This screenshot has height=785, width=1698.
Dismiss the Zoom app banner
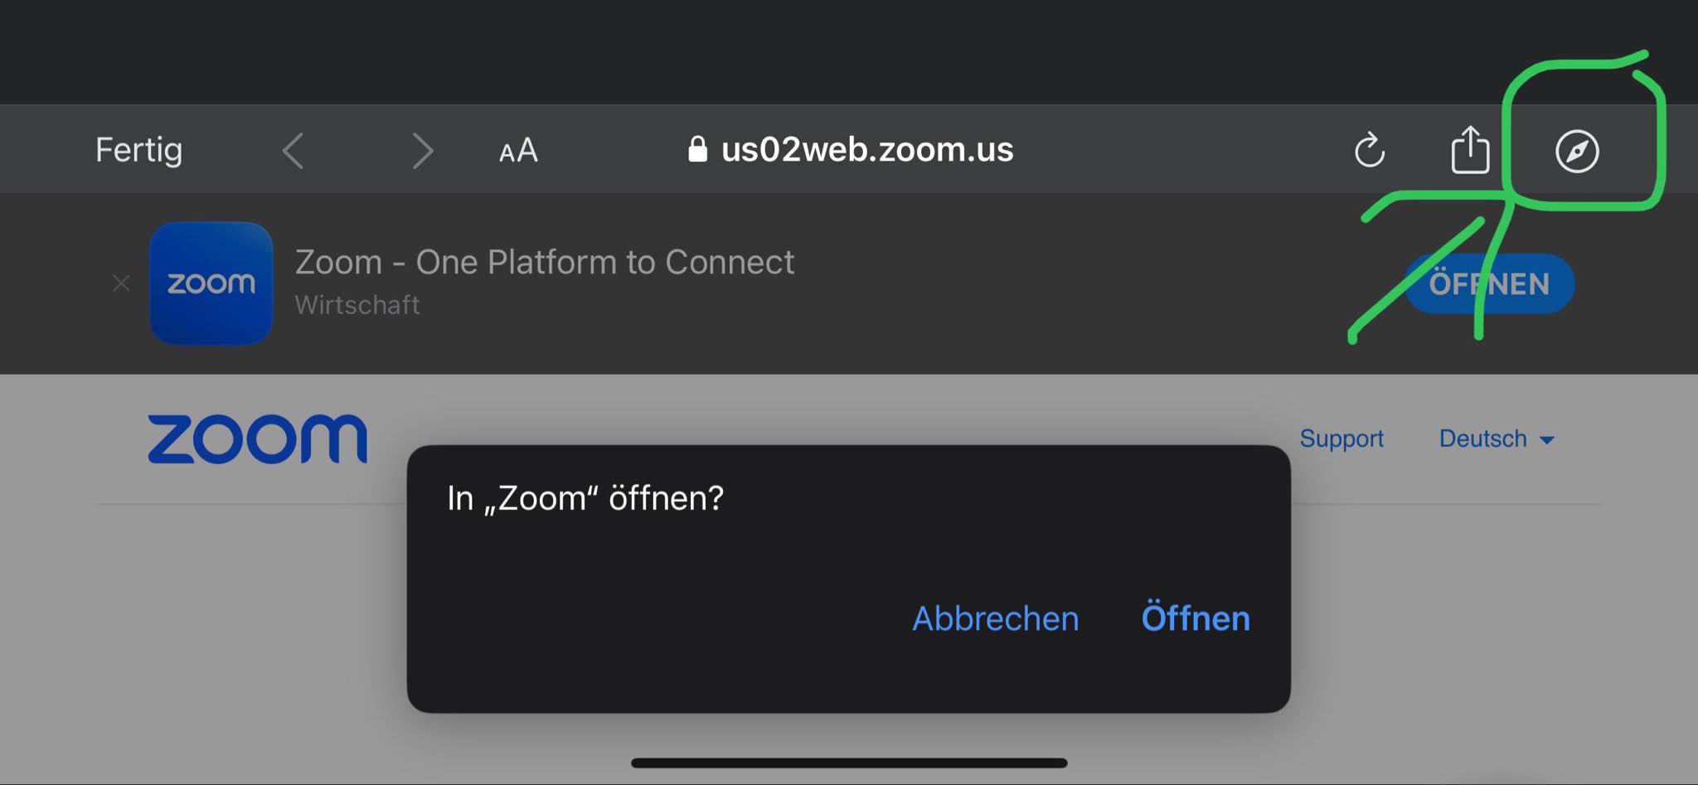tap(121, 283)
